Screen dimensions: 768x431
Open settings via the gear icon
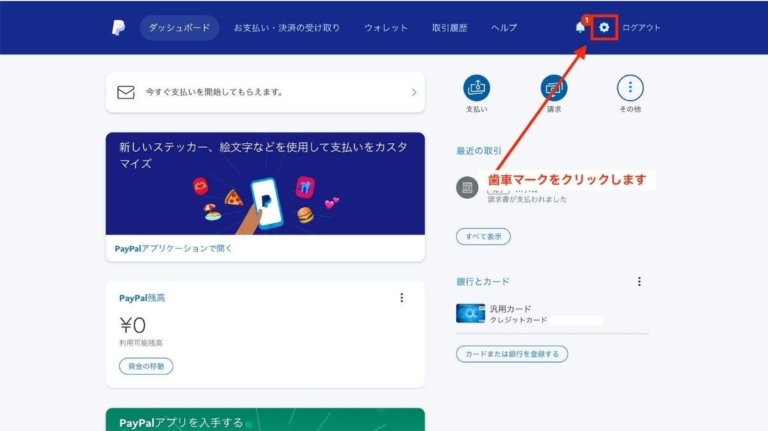point(604,27)
